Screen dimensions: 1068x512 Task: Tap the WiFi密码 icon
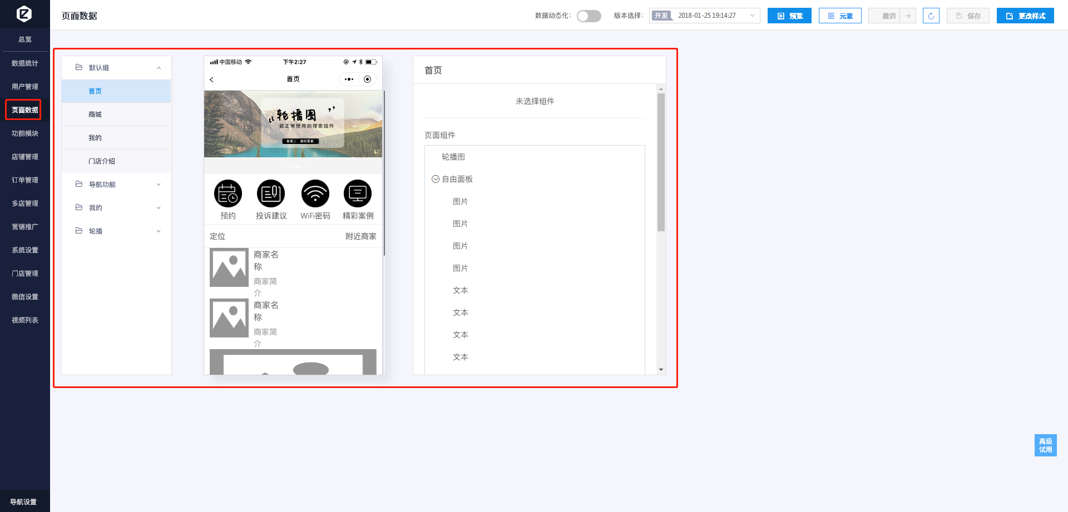pyautogui.click(x=315, y=193)
